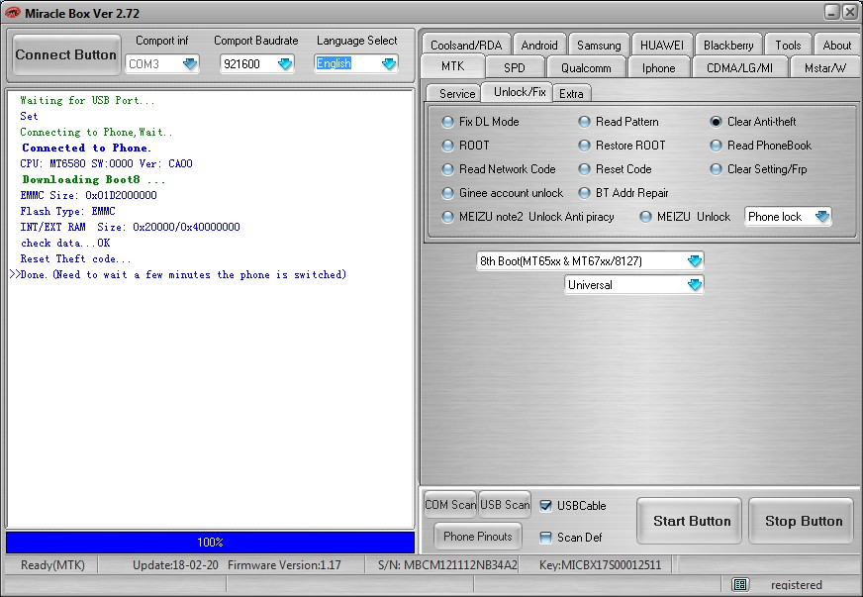Click the Firmware Version:1.17 status text
Image resolution: width=863 pixels, height=597 pixels.
(x=284, y=565)
